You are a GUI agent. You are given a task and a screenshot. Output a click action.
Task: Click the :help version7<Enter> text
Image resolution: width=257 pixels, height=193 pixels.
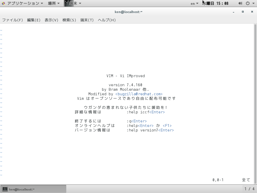150,130
